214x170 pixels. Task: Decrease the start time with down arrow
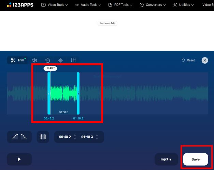[x=75, y=139]
